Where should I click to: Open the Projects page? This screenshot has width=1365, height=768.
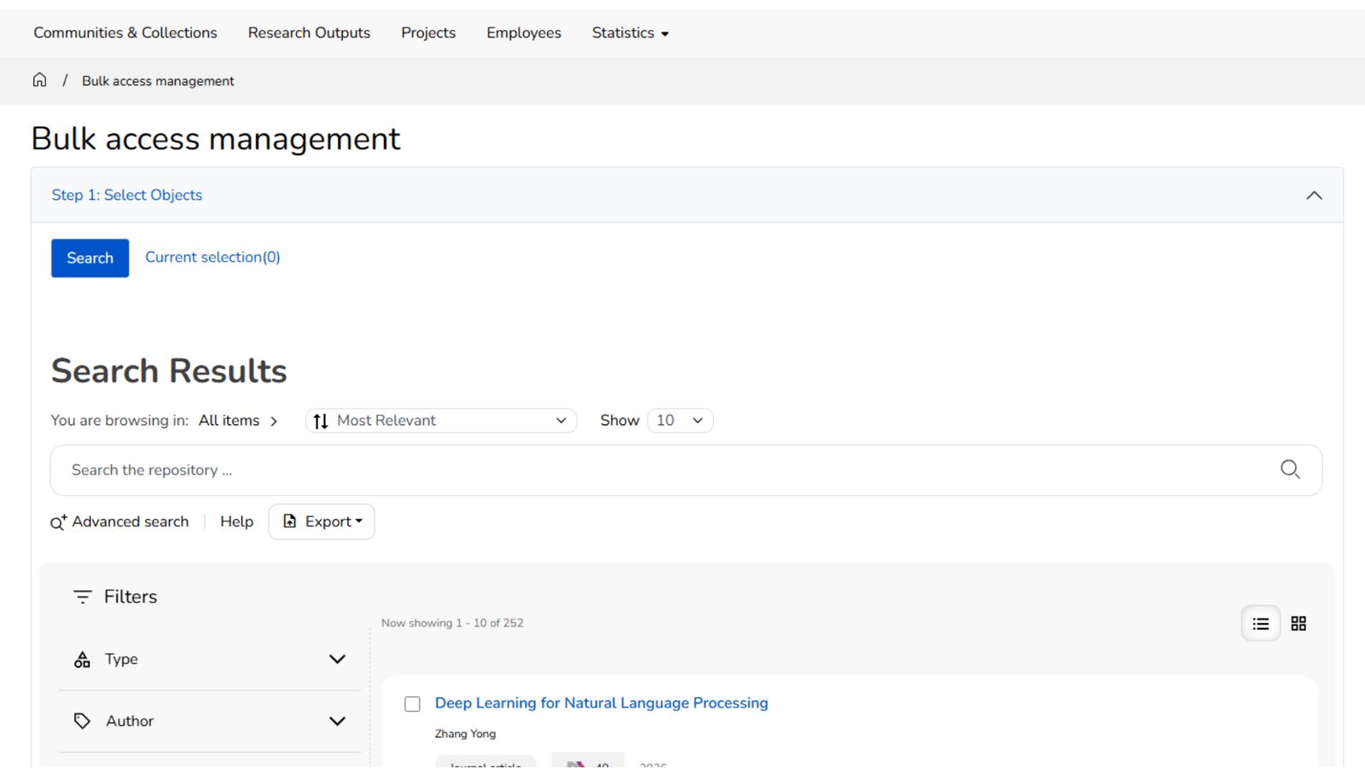point(428,32)
